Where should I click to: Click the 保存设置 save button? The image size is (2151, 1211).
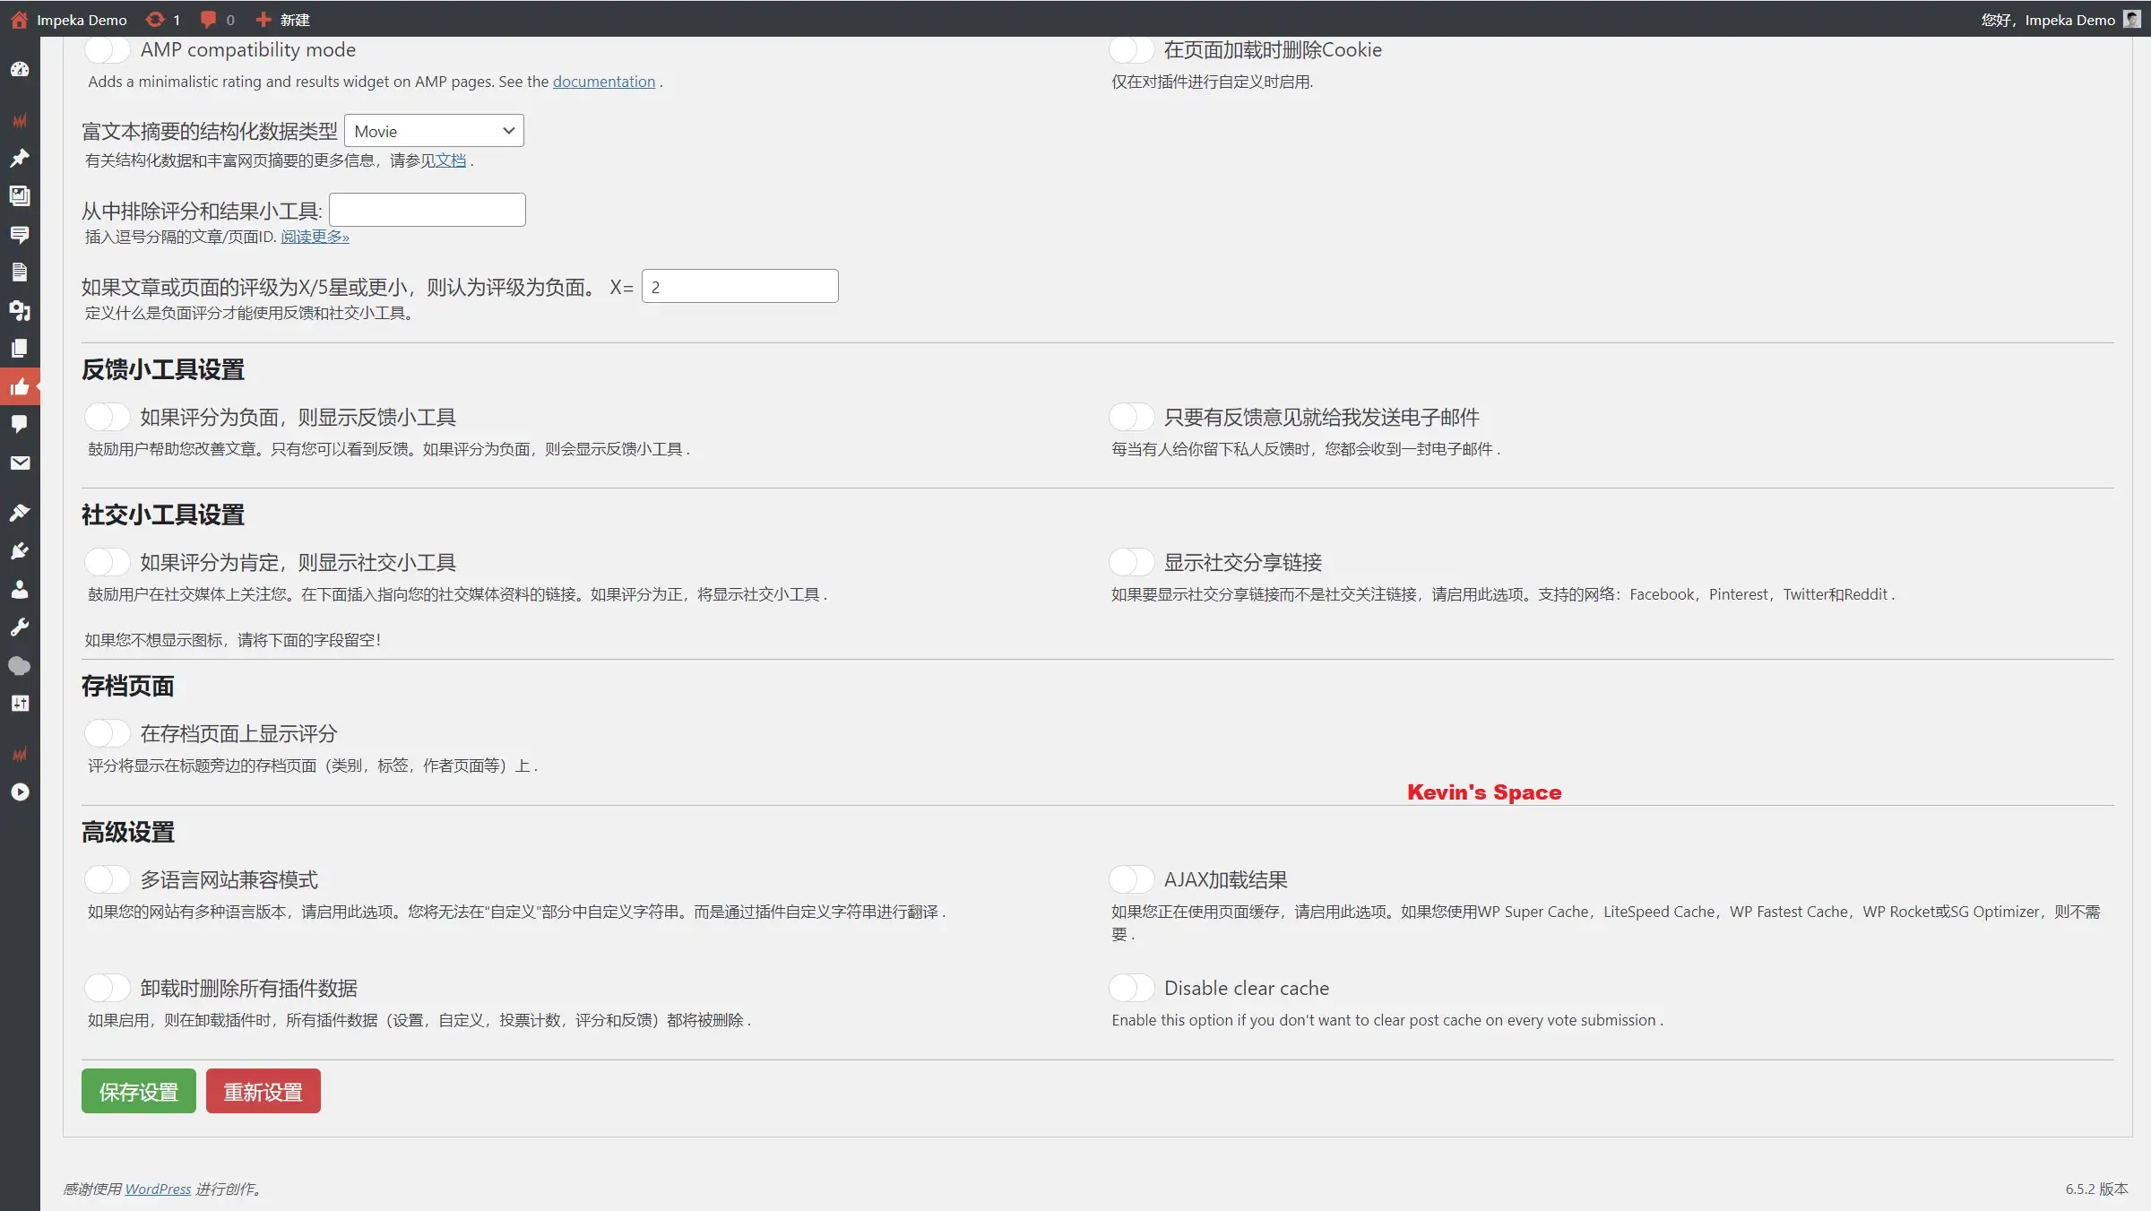[137, 1091]
